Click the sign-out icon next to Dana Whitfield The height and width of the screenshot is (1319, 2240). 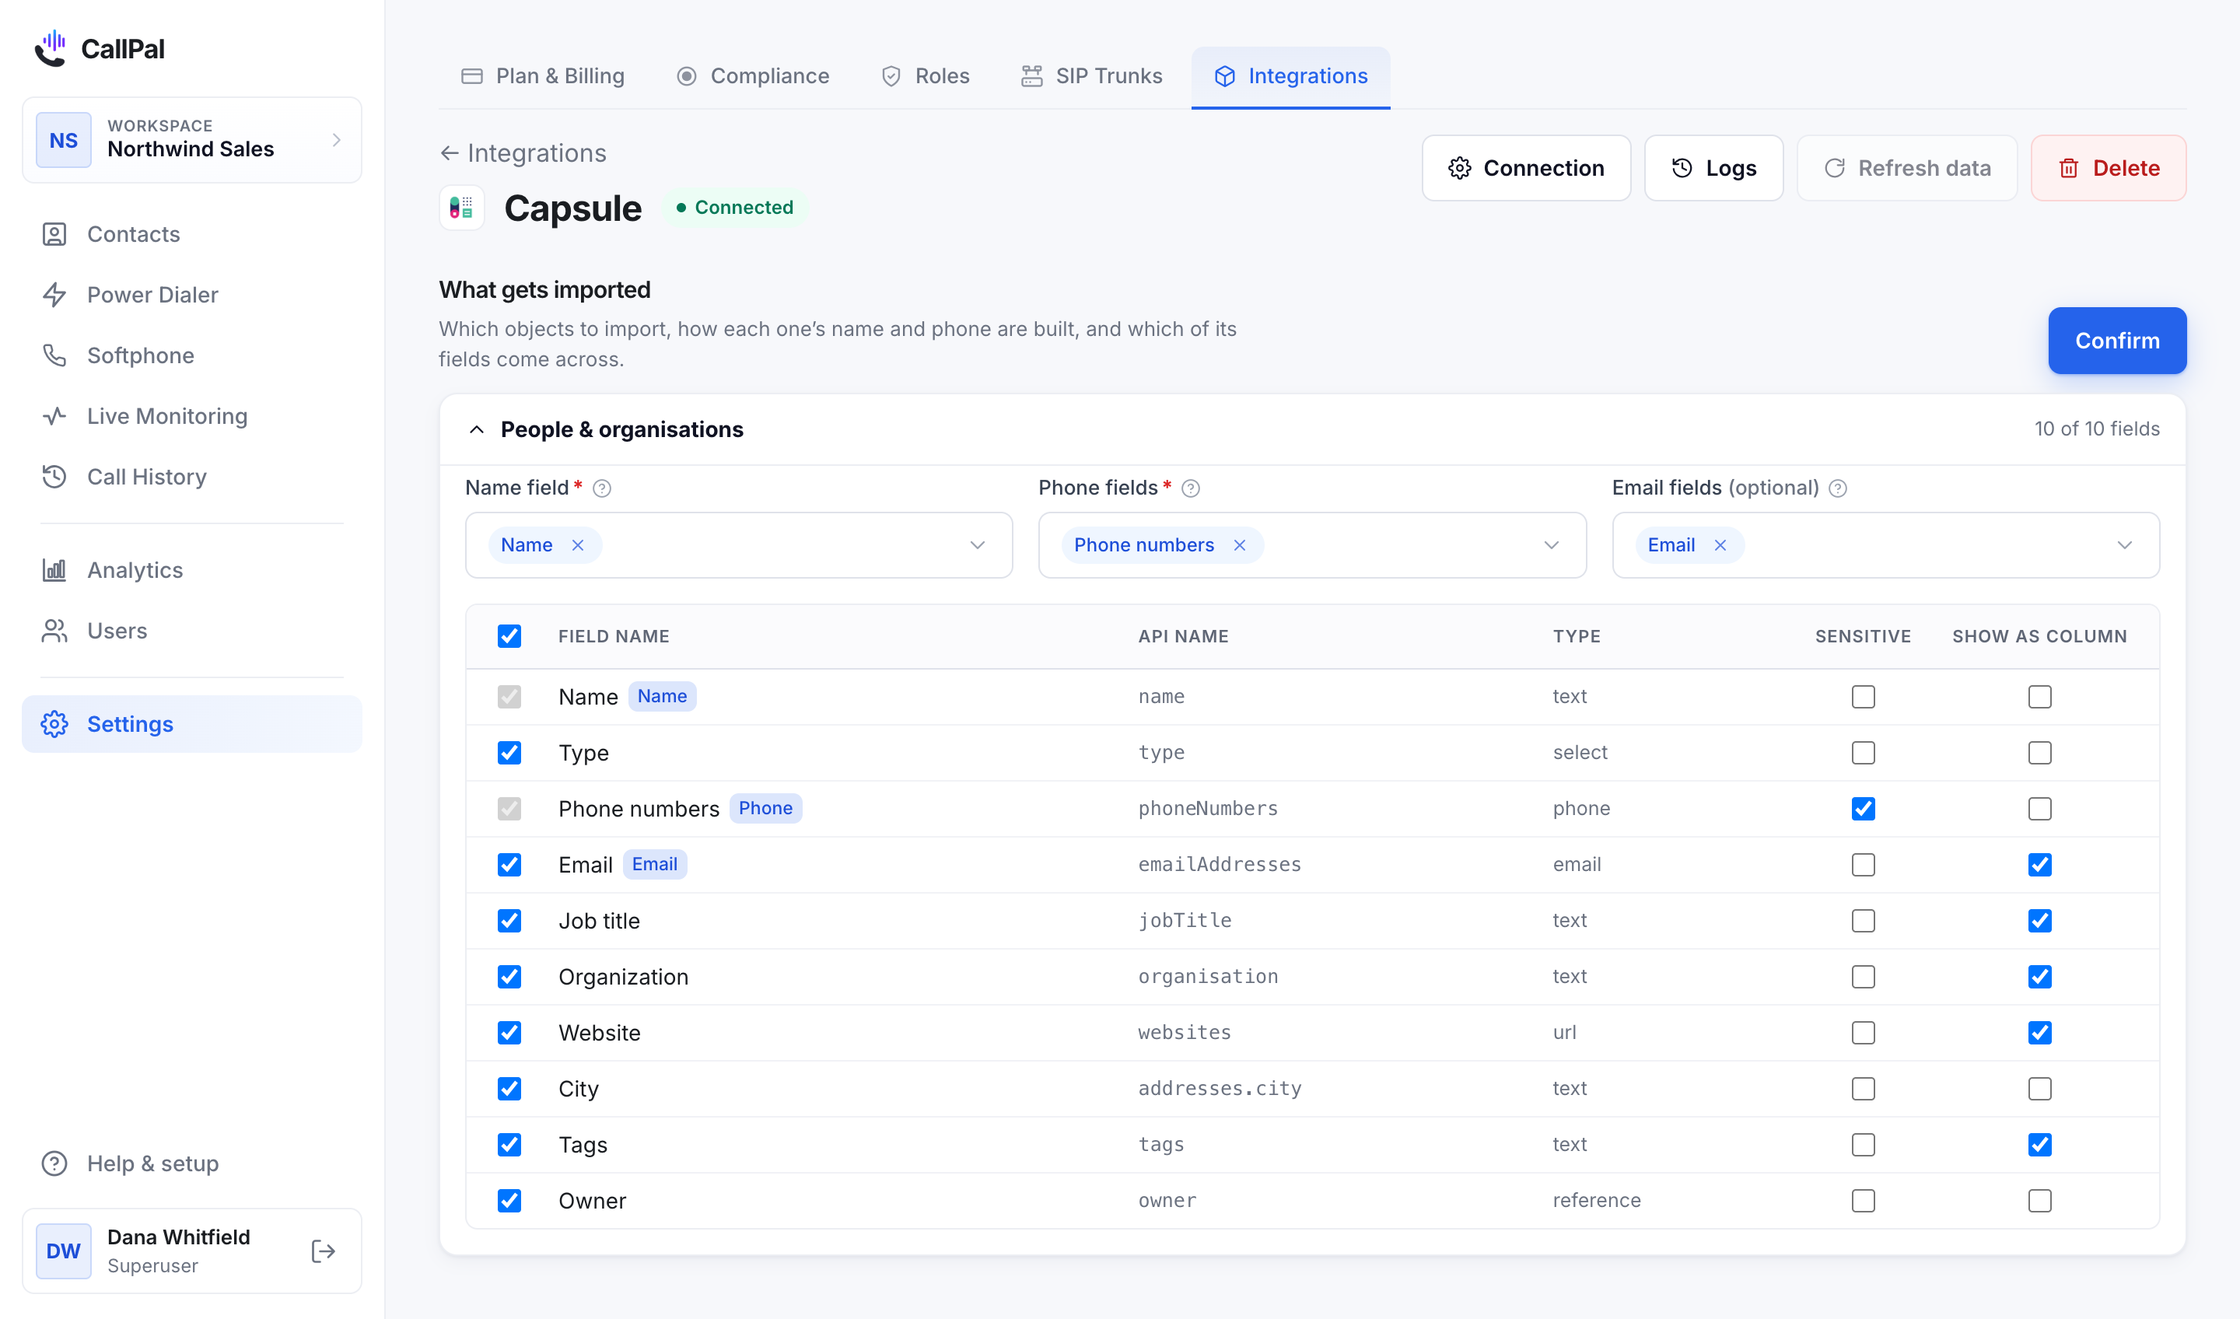(324, 1251)
